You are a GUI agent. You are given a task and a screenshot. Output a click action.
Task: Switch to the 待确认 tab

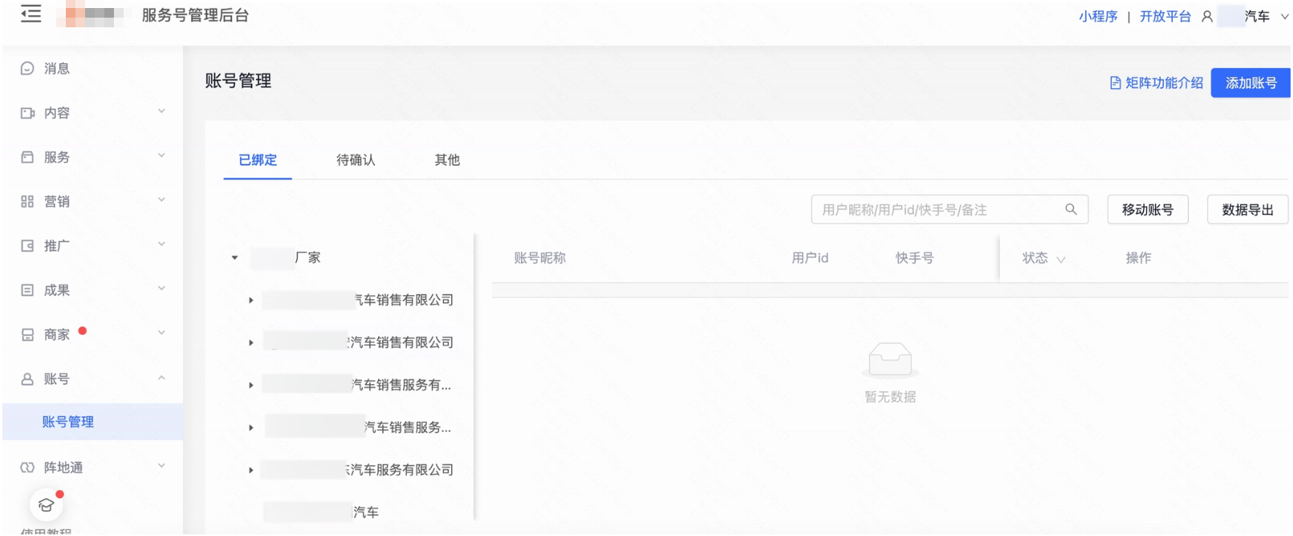pos(356,160)
